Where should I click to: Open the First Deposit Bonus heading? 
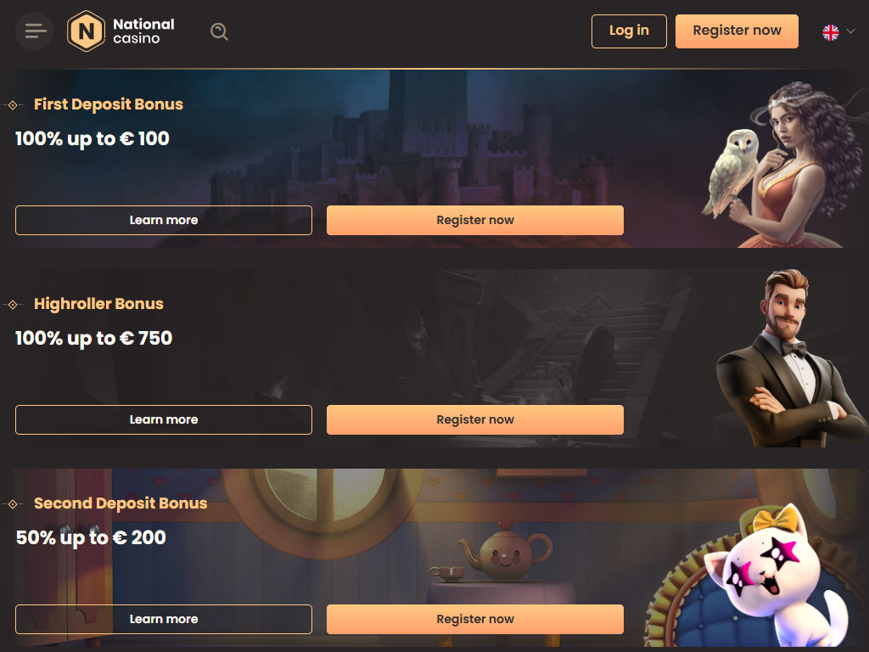109,104
